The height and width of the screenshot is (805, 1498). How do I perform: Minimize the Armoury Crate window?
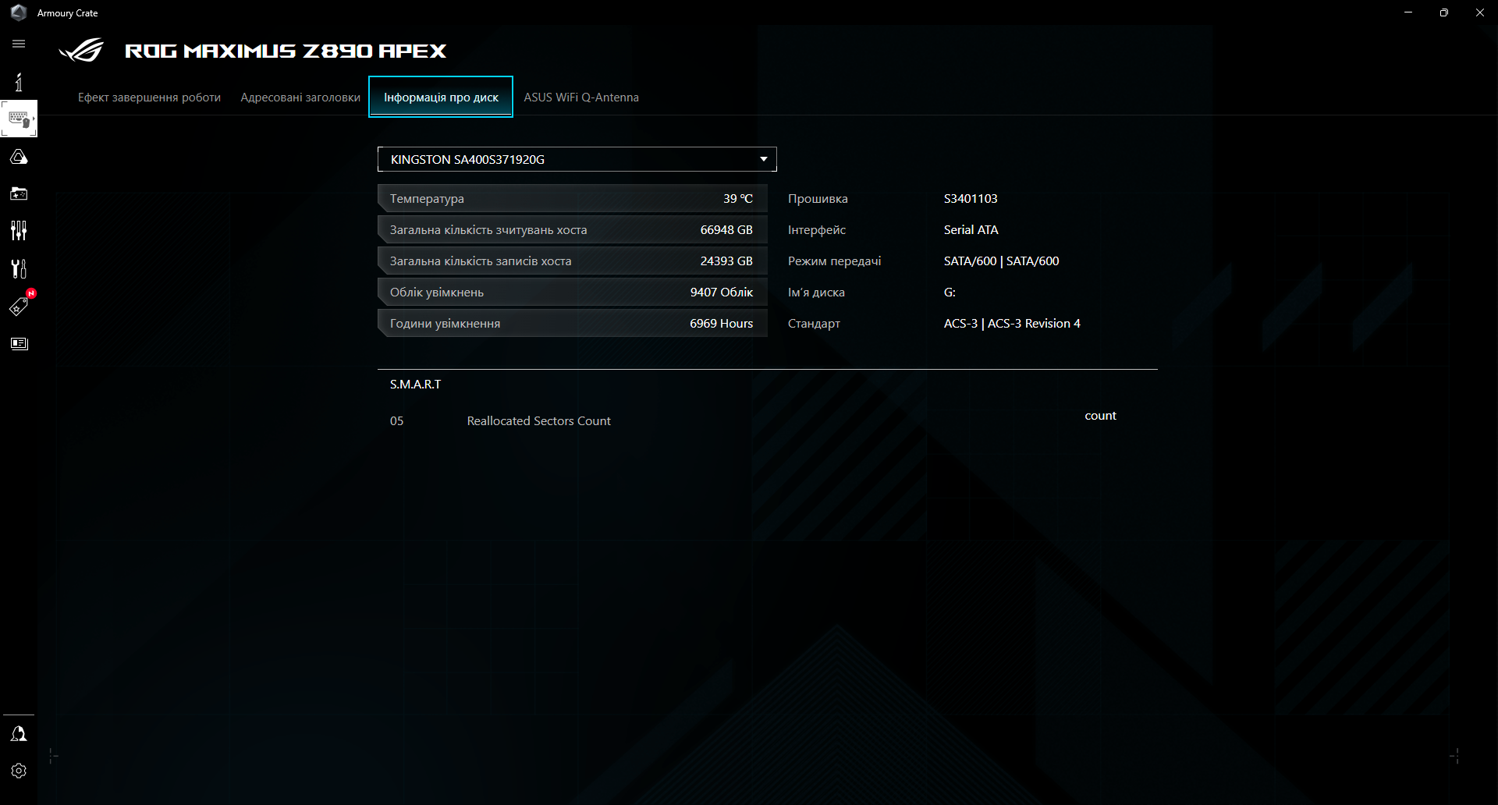[x=1408, y=12]
